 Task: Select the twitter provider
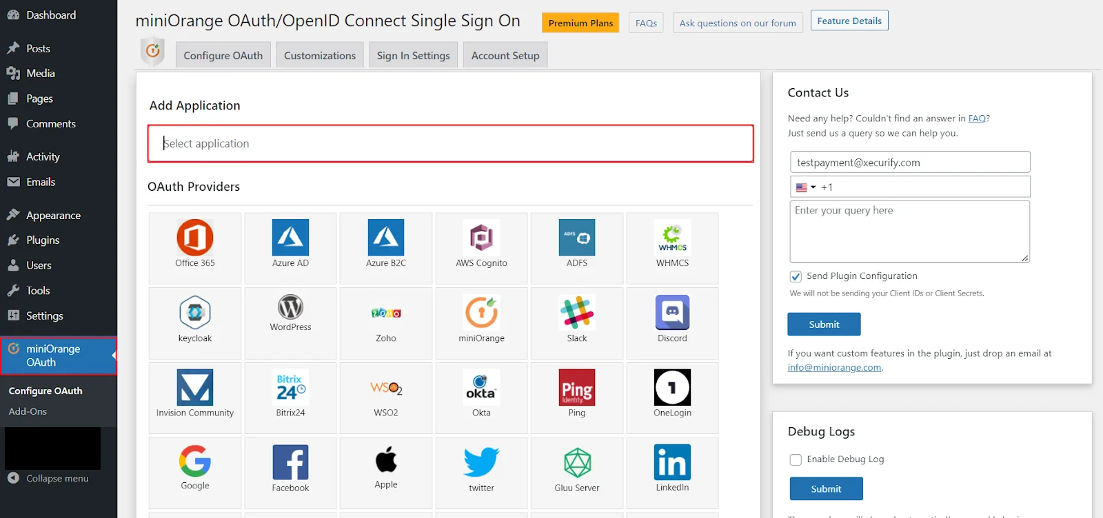[481, 462]
